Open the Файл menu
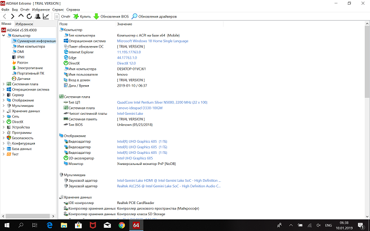Image resolution: width=370 pixels, height=231 pixels. (5, 10)
